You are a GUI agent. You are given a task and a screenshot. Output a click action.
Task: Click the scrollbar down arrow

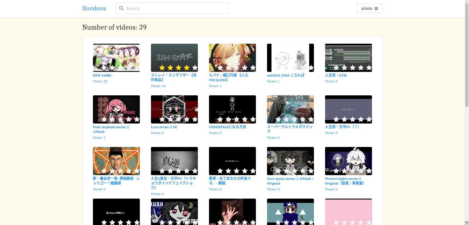pos(467,223)
